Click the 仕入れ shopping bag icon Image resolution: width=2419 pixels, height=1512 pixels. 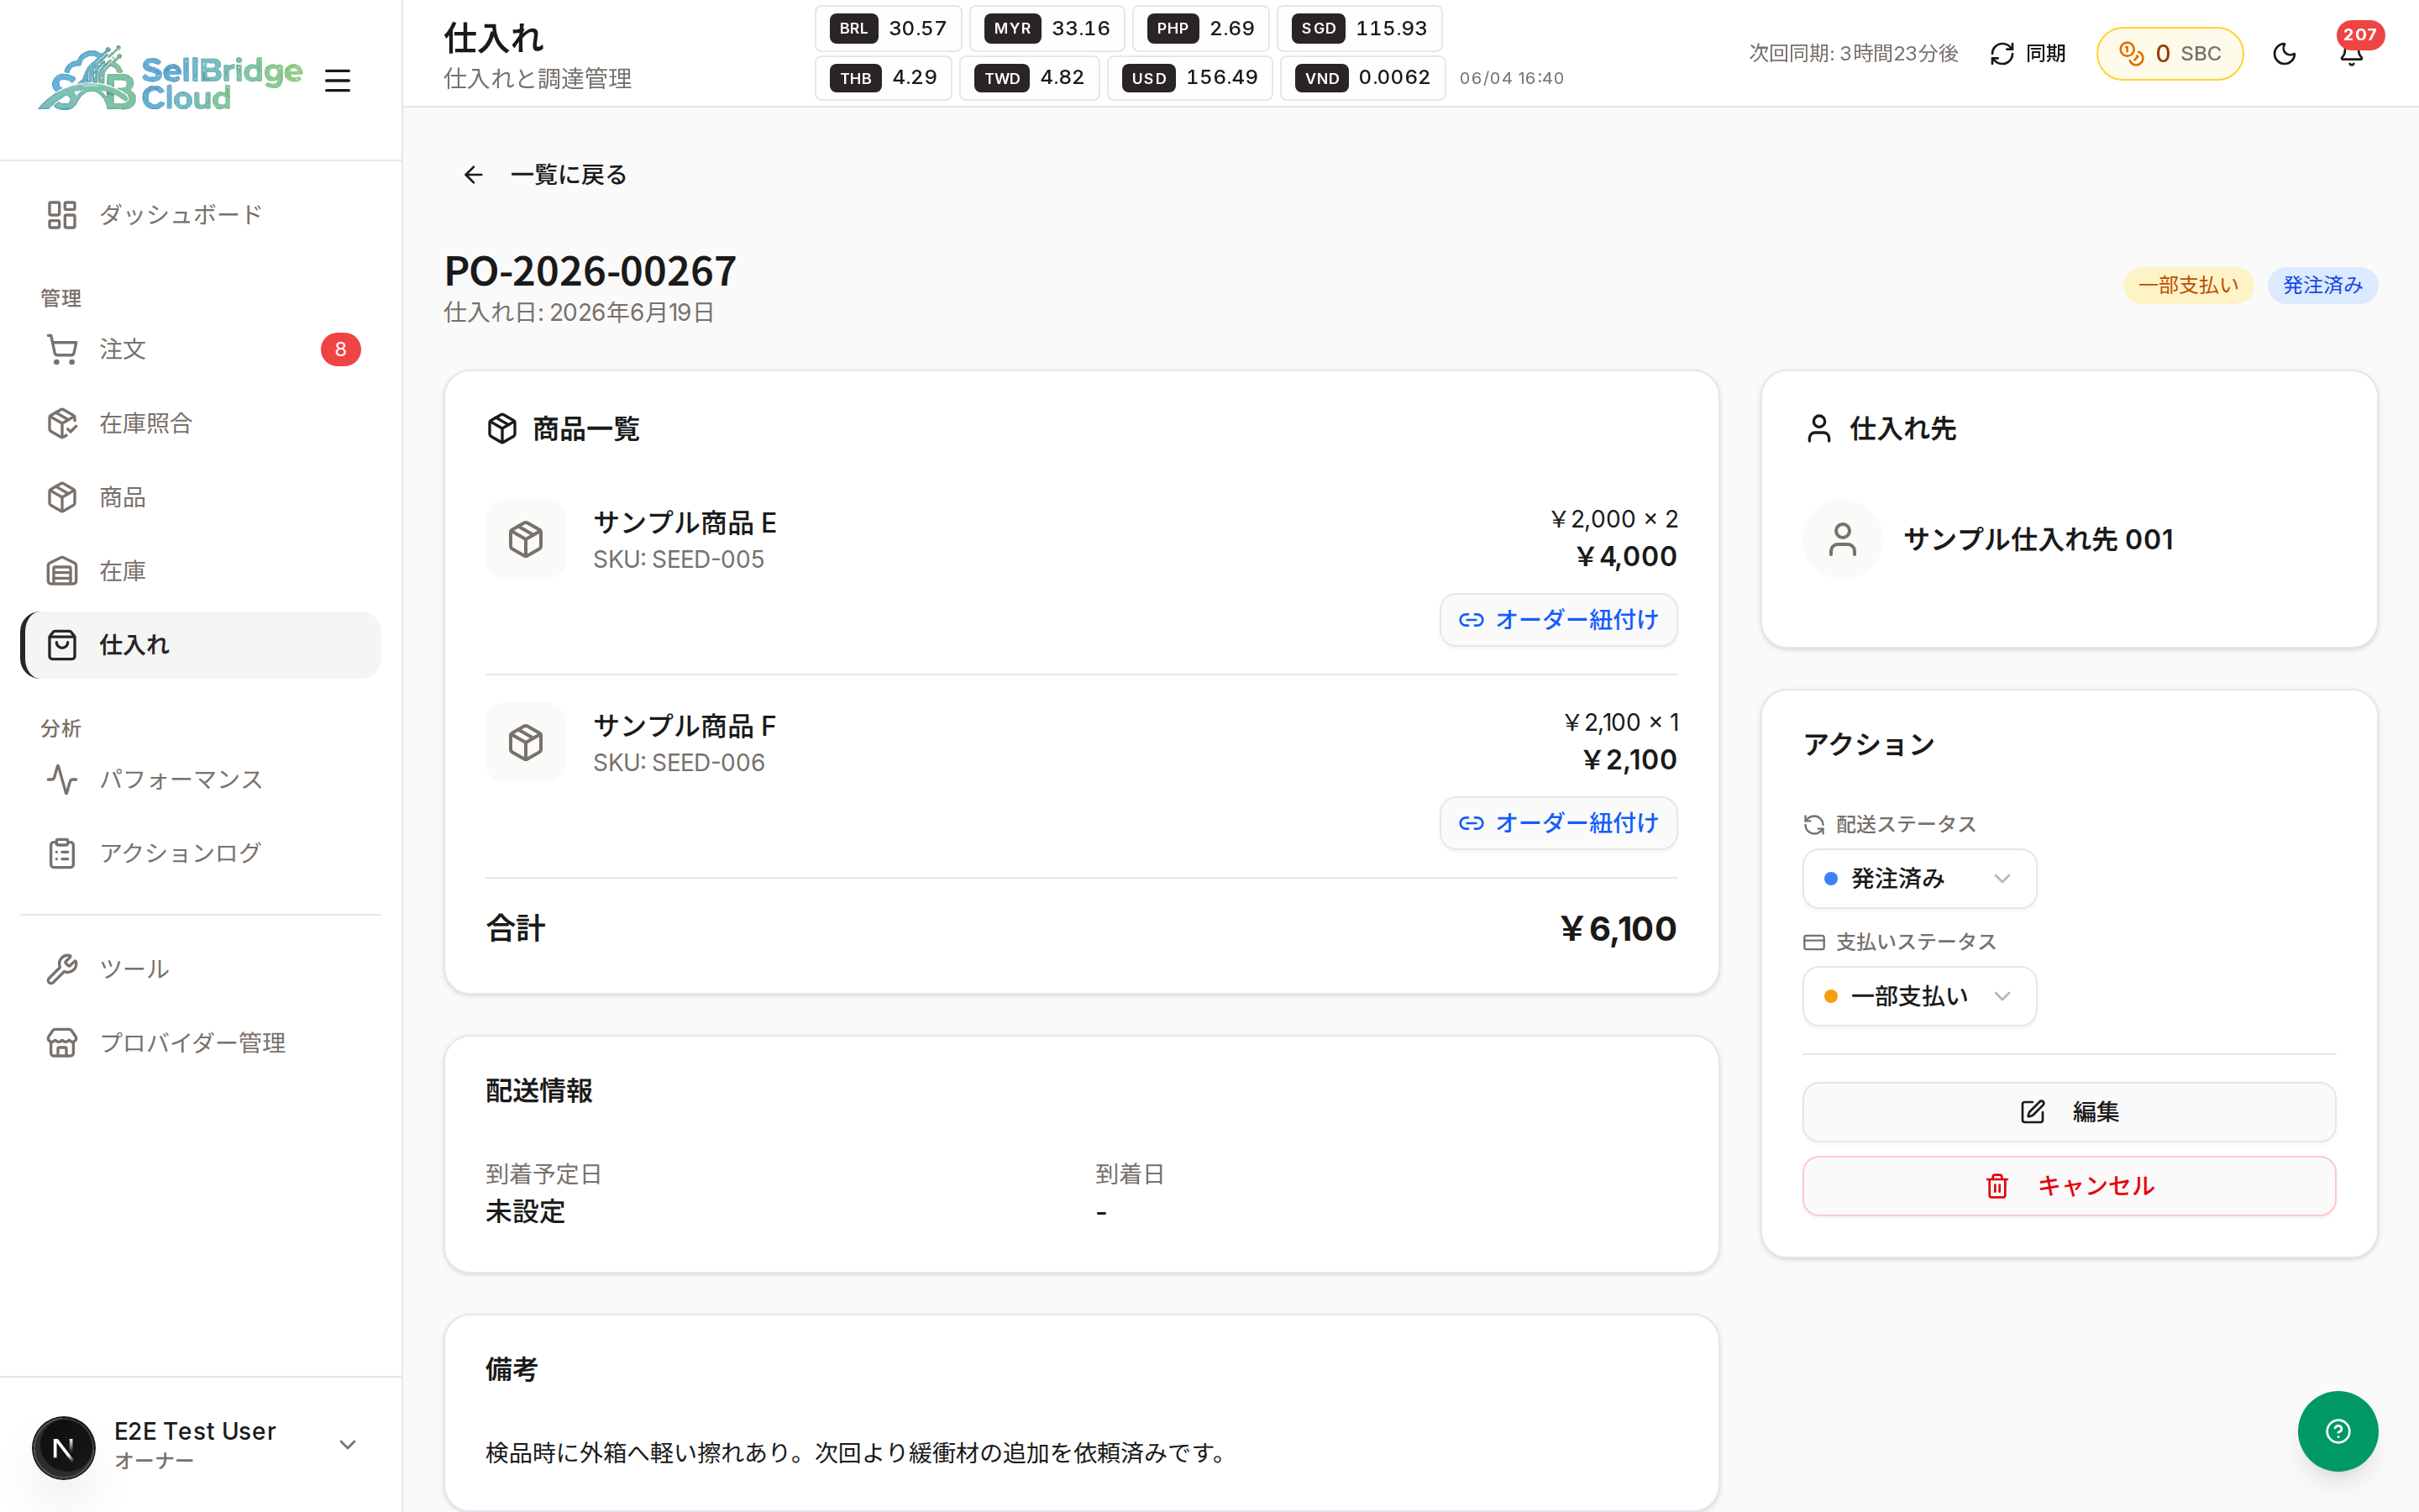coord(62,645)
